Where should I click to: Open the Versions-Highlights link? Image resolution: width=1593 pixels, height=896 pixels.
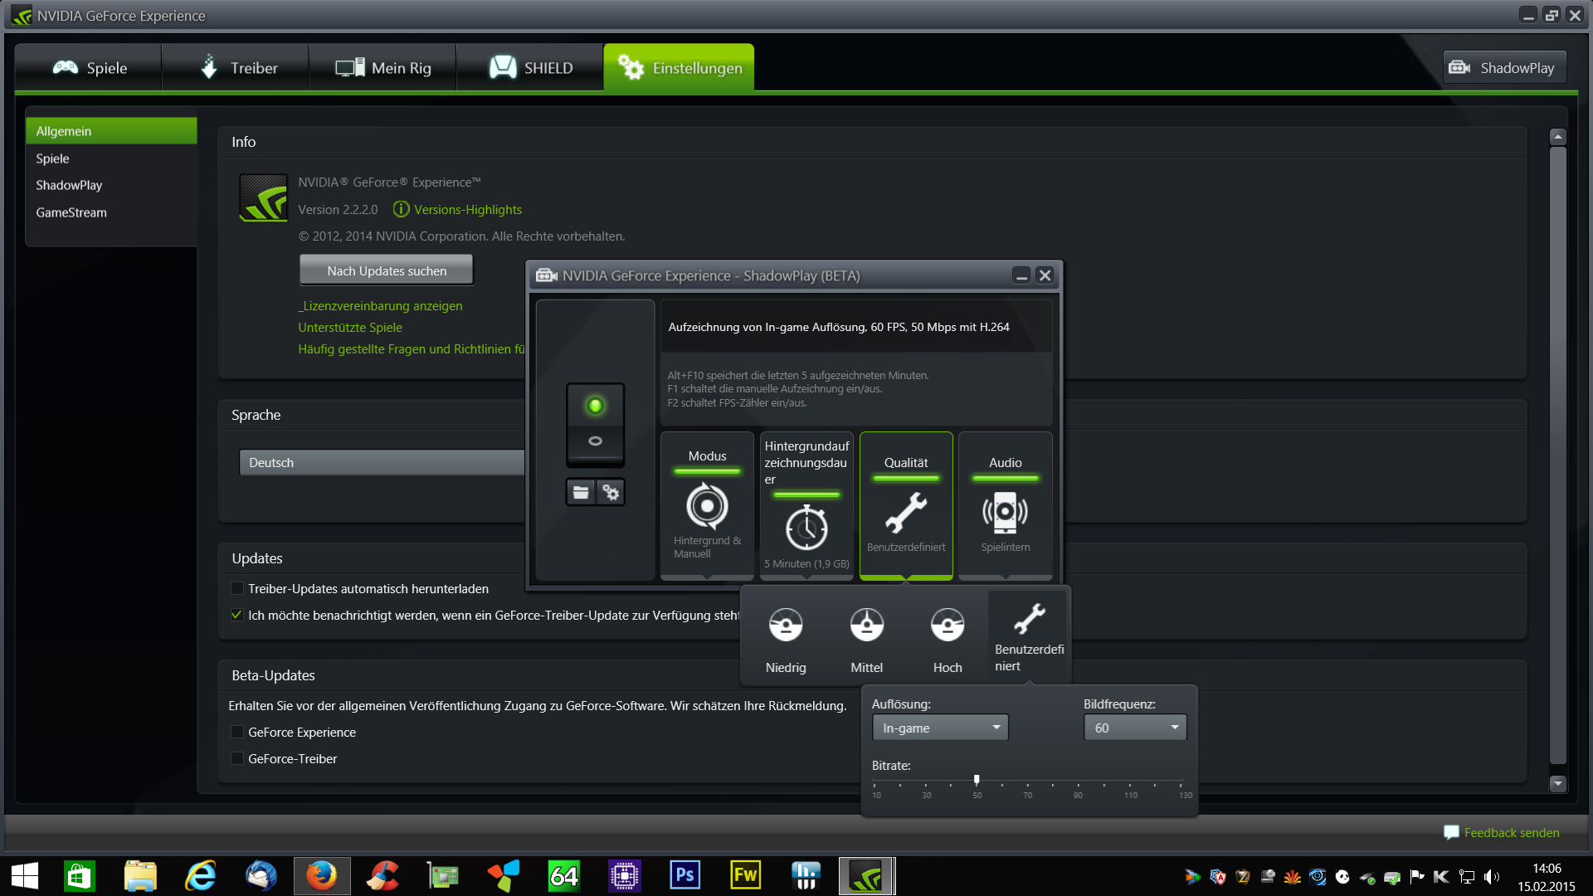[467, 210]
